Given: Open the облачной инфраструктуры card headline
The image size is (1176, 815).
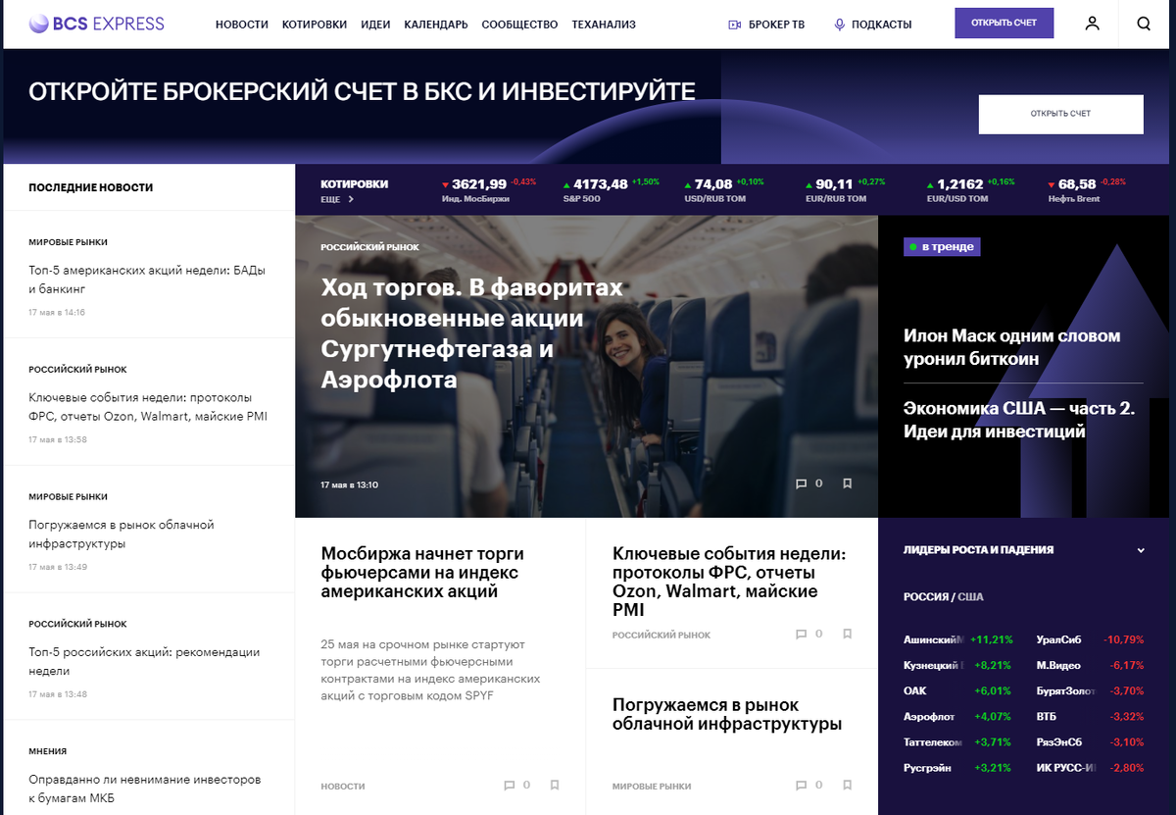Looking at the screenshot, I should (x=727, y=714).
